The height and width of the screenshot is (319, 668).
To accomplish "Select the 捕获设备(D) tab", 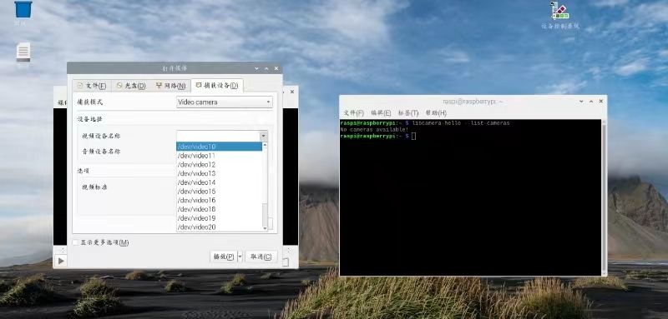I will 217,86.
